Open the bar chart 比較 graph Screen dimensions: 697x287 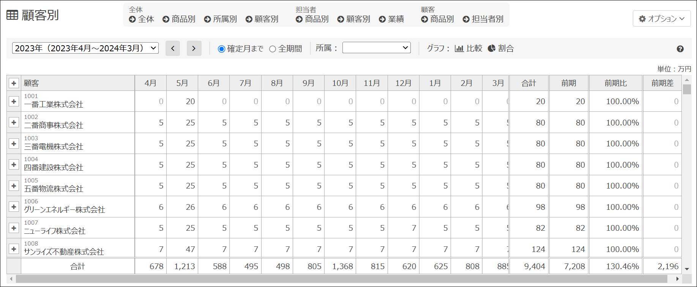pos(468,48)
